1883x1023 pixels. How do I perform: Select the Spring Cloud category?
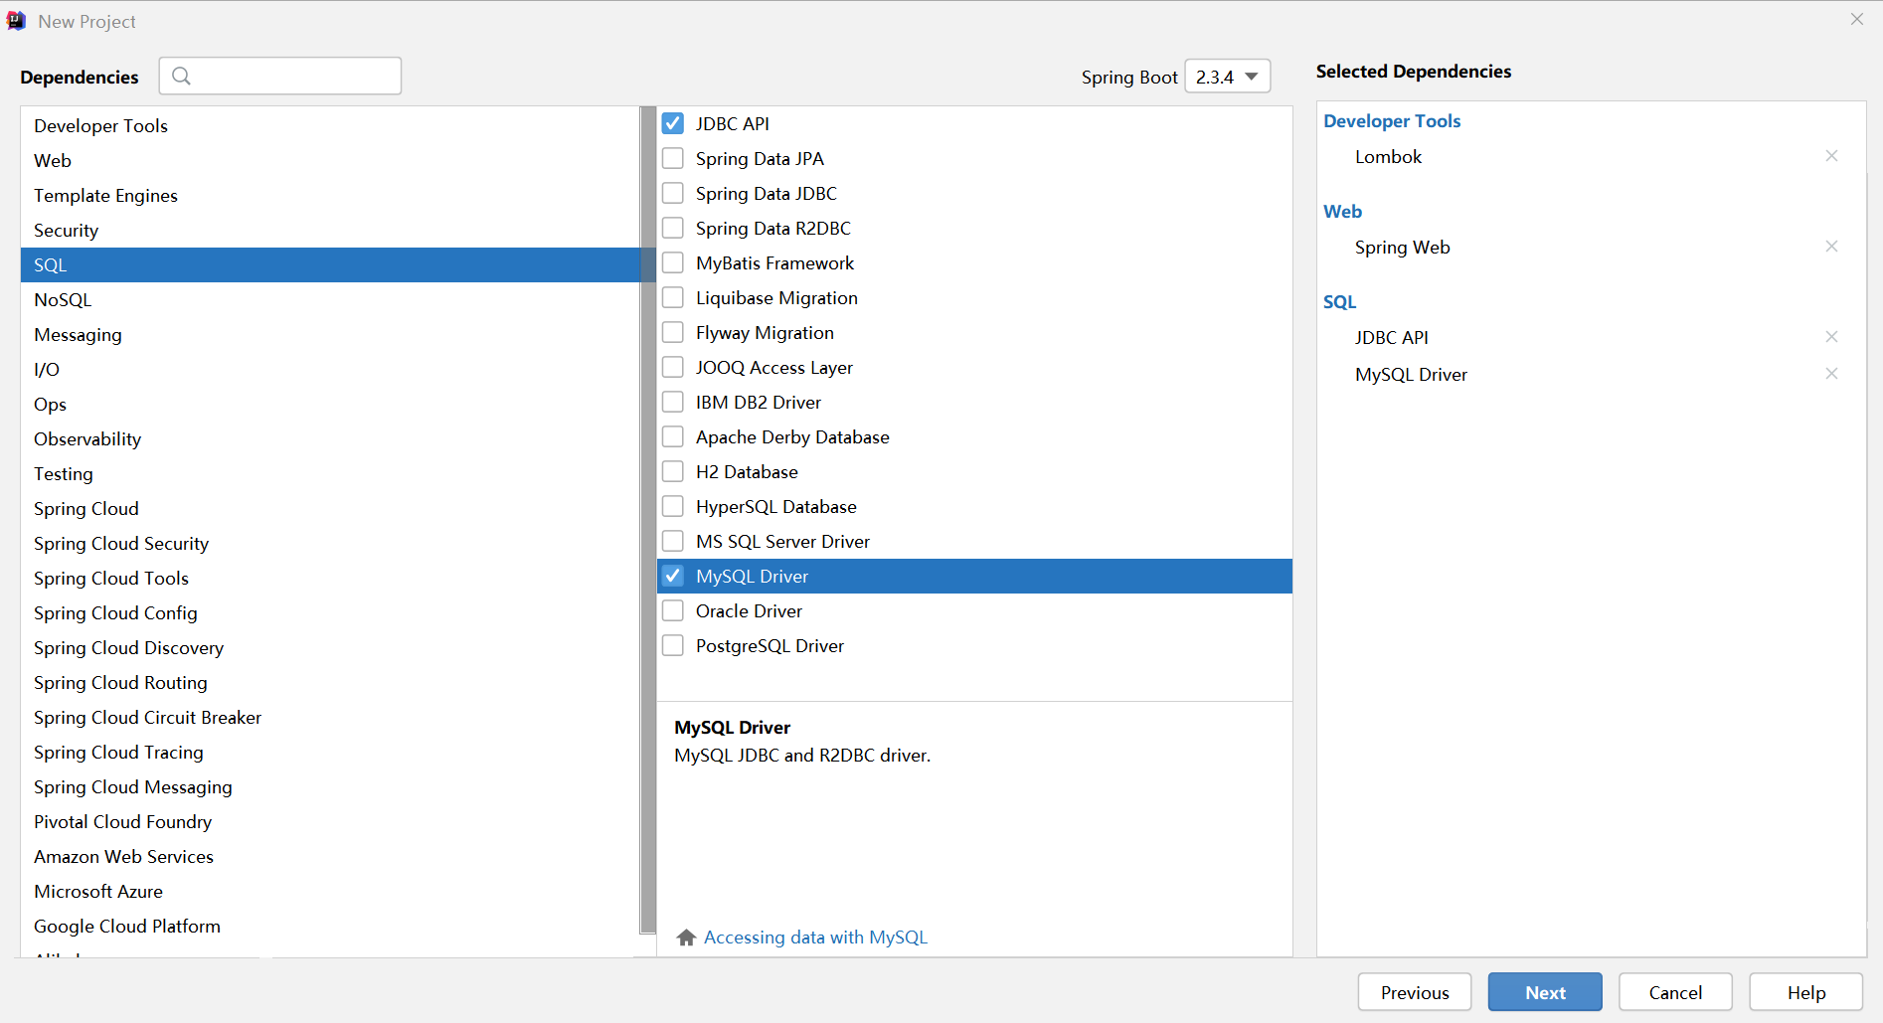click(x=330, y=508)
